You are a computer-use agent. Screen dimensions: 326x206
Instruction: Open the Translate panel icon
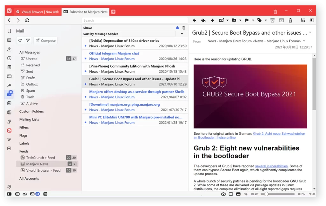coord(9,85)
